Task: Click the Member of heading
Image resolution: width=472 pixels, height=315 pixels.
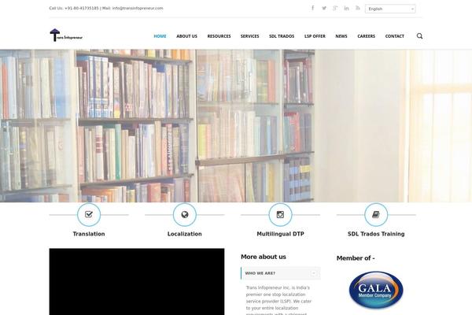Action: pos(356,258)
